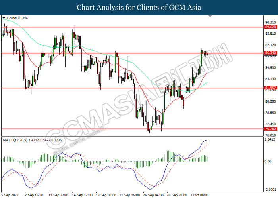Click the 77.410 price axis value

270,124
